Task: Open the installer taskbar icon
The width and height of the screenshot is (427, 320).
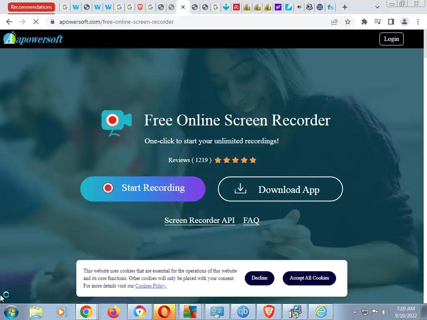Action: (x=295, y=312)
